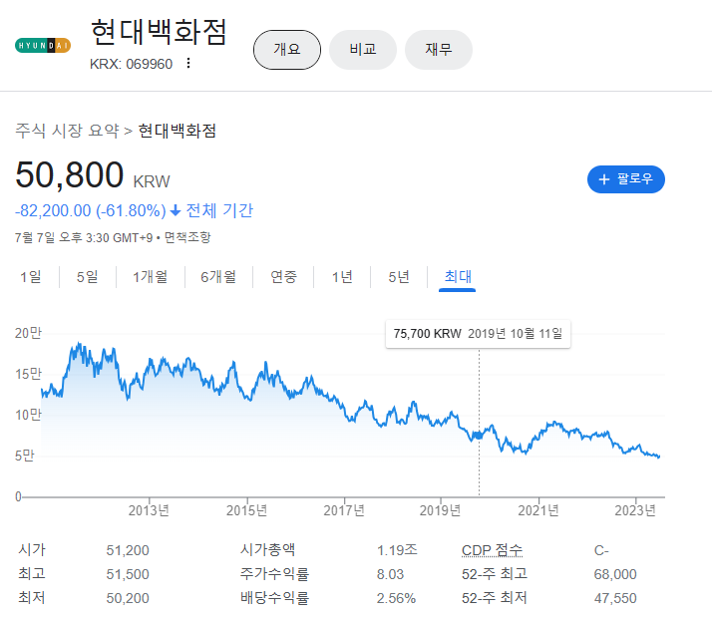Click the 주가수익률 value 8.03

pyautogui.click(x=390, y=574)
